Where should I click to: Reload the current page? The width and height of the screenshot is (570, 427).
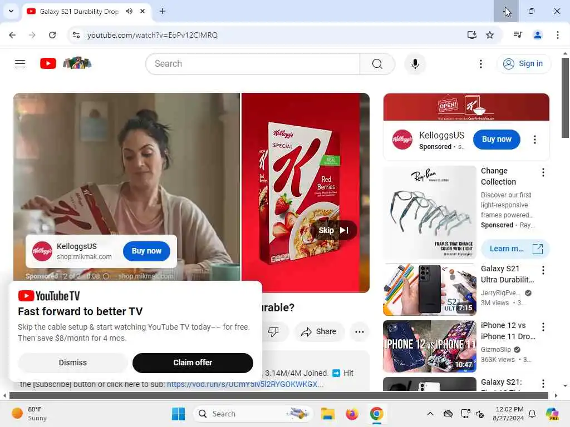click(52, 35)
